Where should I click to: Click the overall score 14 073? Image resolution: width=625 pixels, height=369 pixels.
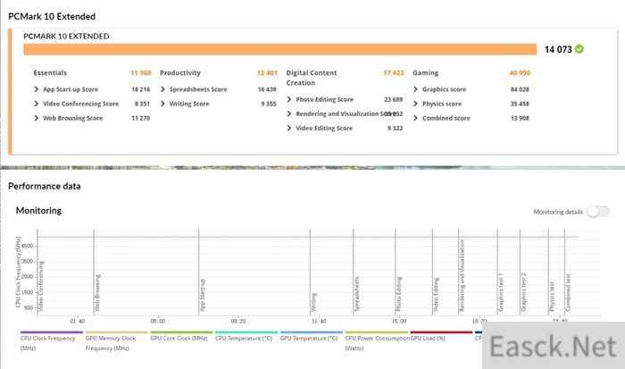(558, 49)
